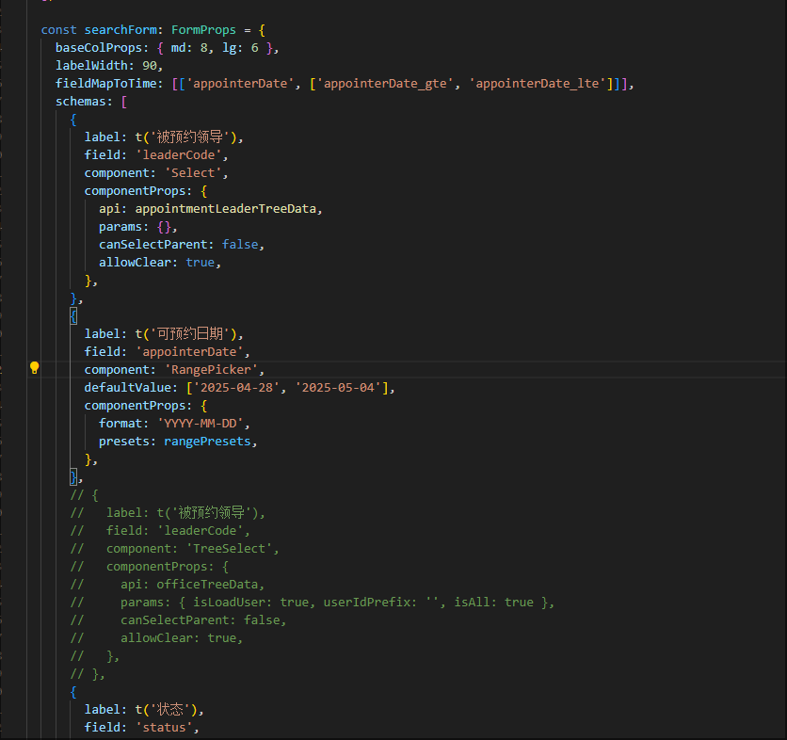Click the commented officeTreeData identifier

tap(207, 585)
